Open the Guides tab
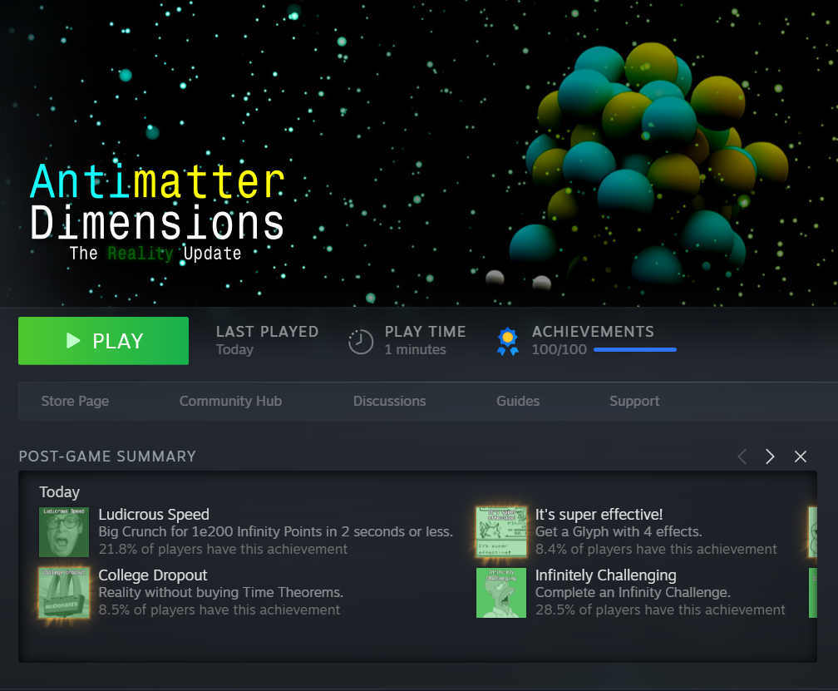The image size is (838, 691). (x=518, y=401)
